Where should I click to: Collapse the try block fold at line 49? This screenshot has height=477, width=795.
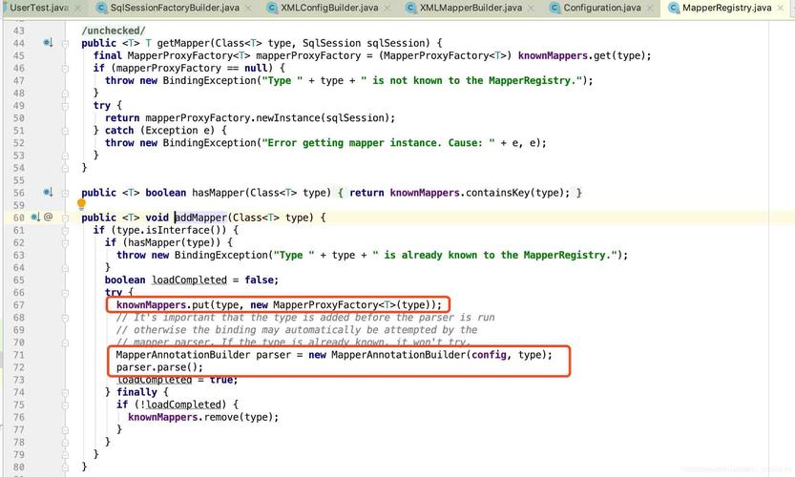point(66,106)
